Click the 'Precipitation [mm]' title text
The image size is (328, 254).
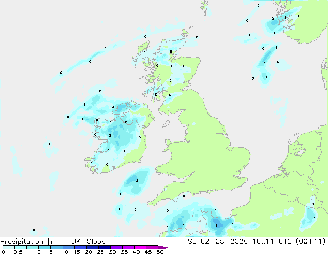34,242
